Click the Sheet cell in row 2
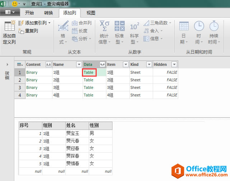This screenshot has width=230, height=181. 141,80
